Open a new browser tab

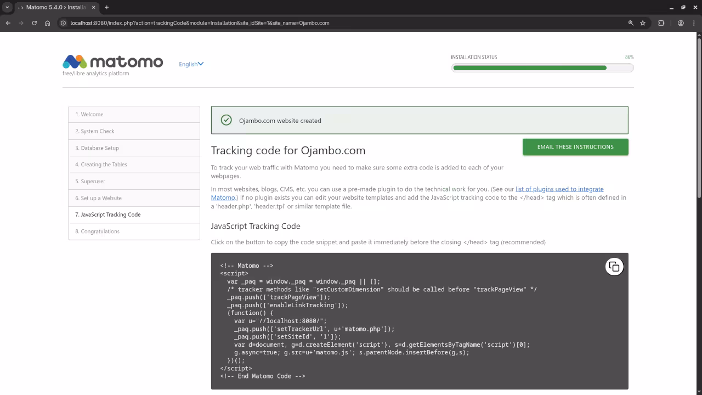106,7
